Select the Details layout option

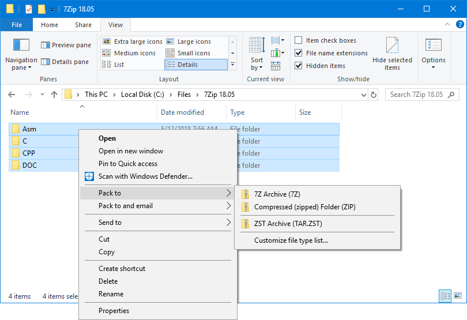click(195, 65)
